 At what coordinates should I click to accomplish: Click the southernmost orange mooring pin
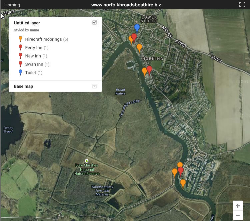click(x=183, y=183)
